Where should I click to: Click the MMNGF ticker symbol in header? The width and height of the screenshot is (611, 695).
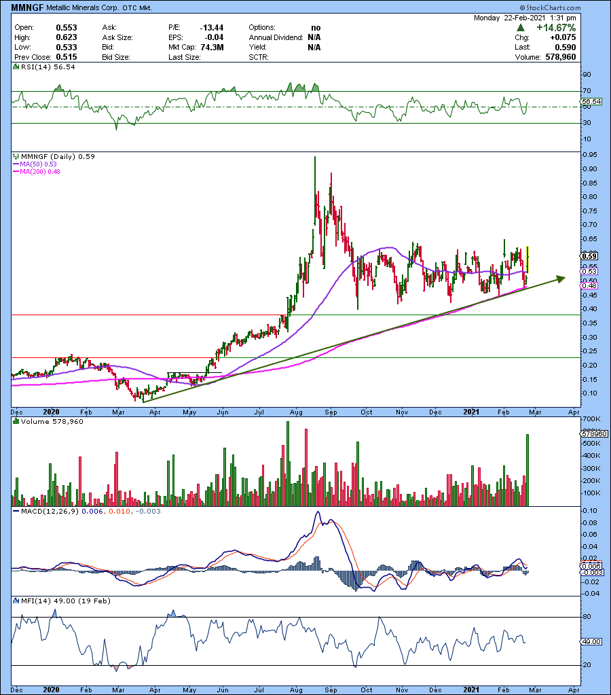click(x=27, y=7)
